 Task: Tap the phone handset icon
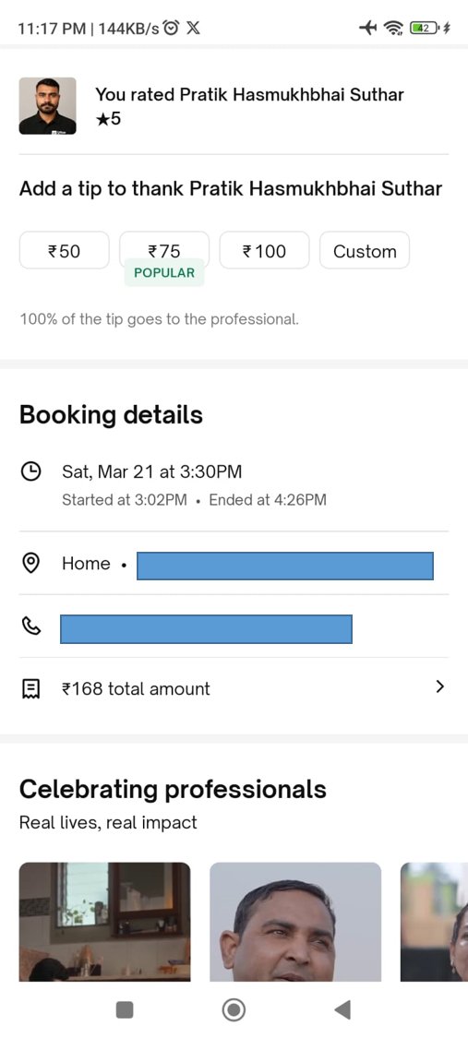30,626
